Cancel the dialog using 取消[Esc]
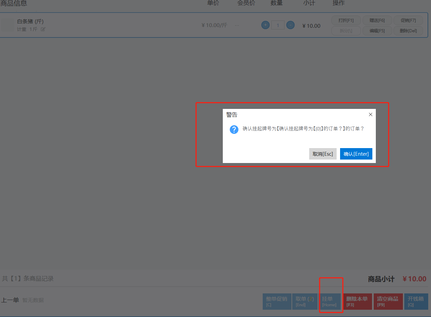The image size is (431, 317). pyautogui.click(x=323, y=154)
